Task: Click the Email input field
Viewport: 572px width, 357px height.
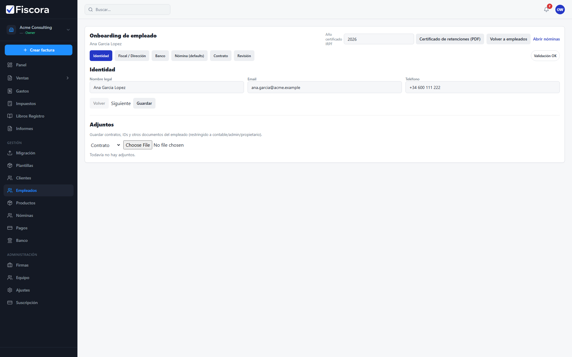Action: pyautogui.click(x=325, y=87)
